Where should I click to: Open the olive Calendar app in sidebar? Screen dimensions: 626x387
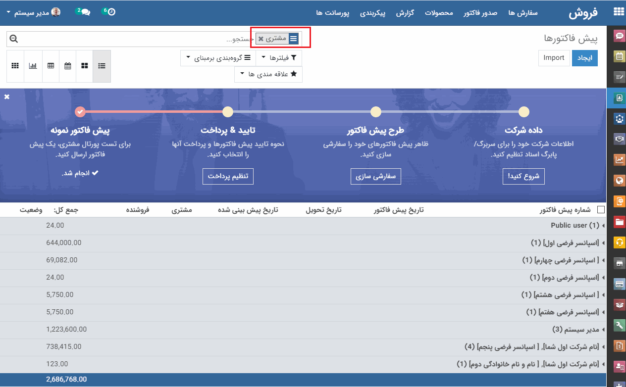tap(619, 56)
